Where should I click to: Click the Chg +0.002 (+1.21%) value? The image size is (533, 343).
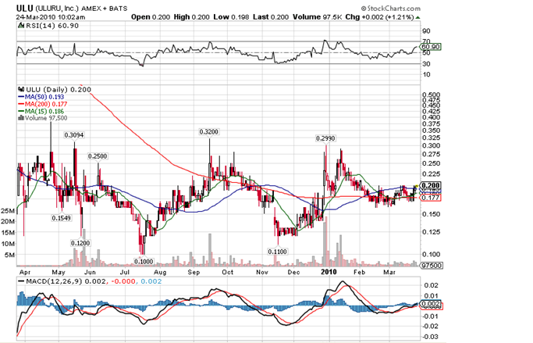coord(380,17)
